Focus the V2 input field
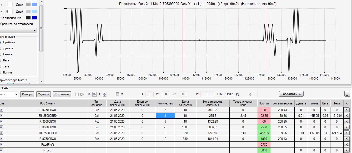This screenshot has height=153, width=352. [183, 94]
